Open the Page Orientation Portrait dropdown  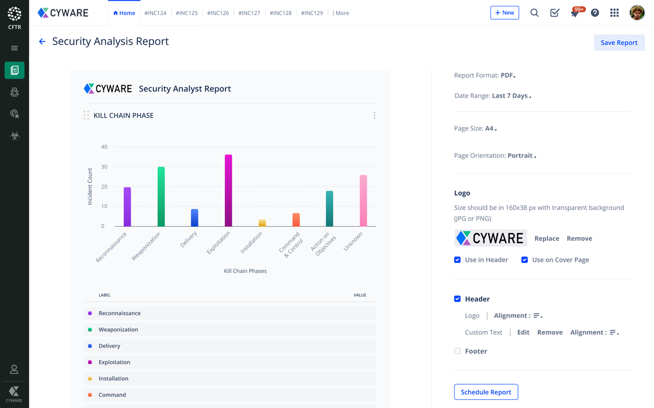(x=521, y=156)
